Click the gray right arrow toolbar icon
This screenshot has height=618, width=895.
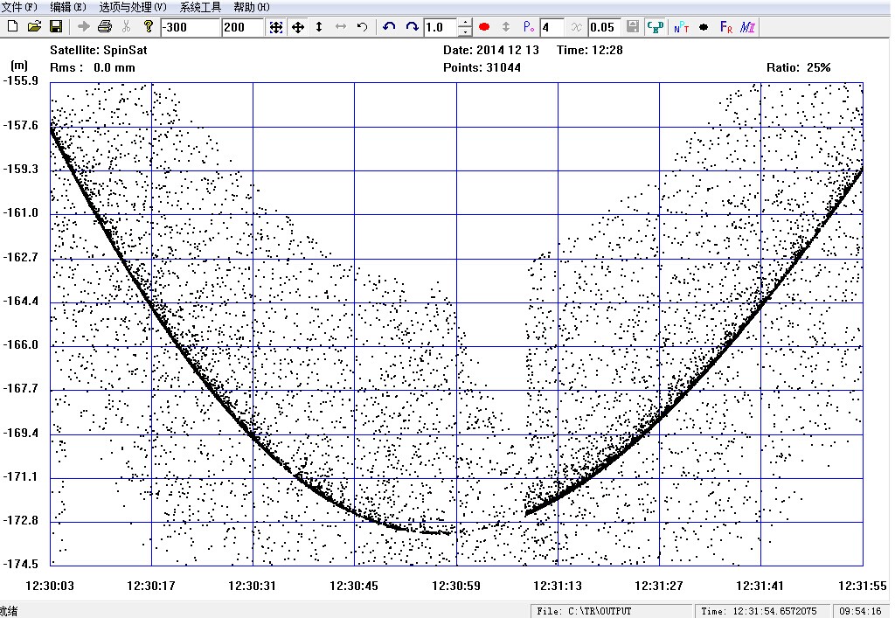pyautogui.click(x=83, y=26)
